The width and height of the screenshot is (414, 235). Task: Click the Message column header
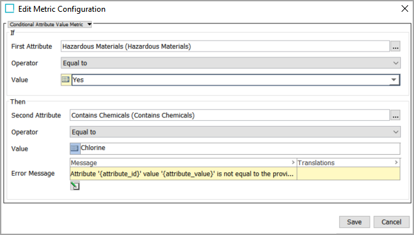[183, 163]
